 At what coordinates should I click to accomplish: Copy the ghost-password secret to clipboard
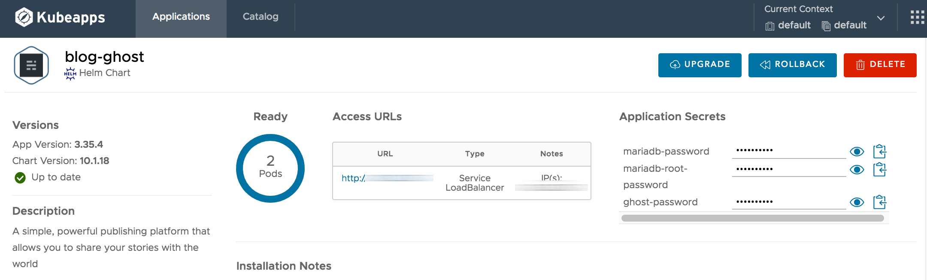click(879, 202)
